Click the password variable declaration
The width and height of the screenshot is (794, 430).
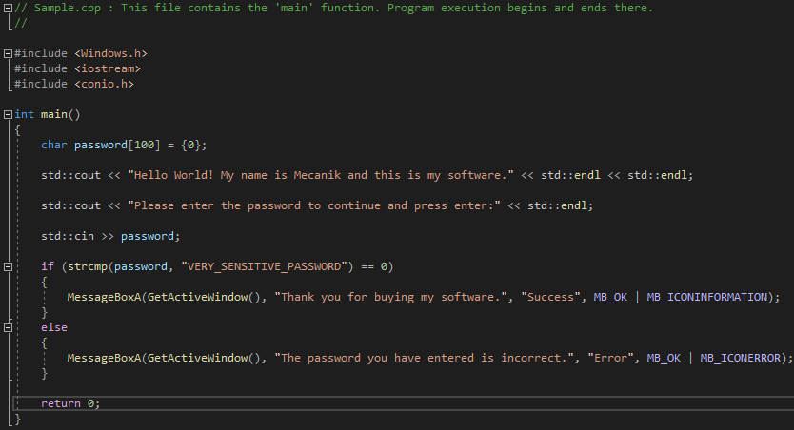(x=100, y=146)
